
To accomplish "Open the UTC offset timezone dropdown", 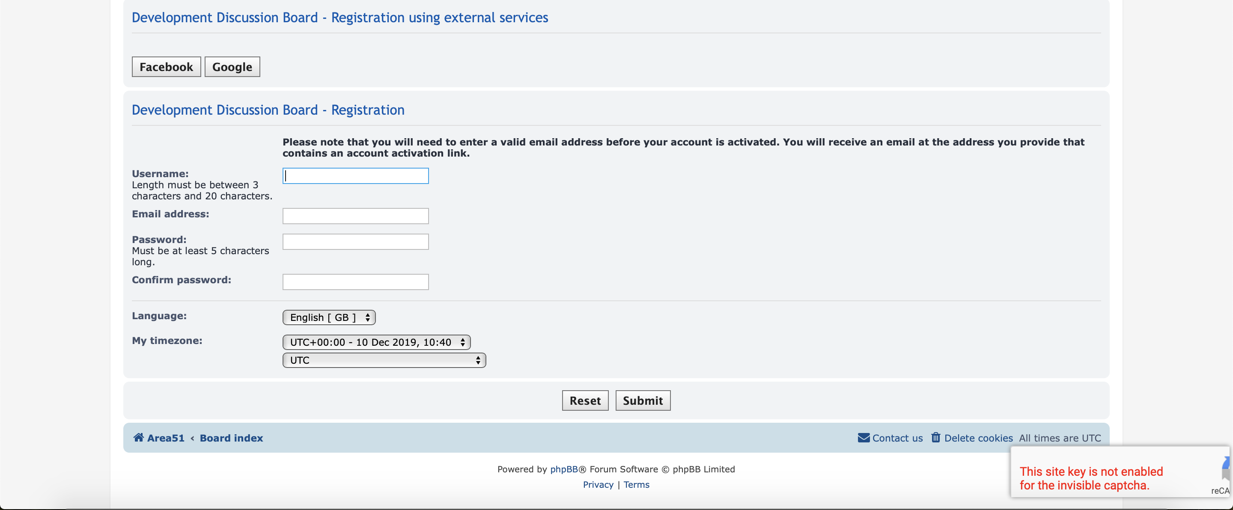I will tap(376, 342).
